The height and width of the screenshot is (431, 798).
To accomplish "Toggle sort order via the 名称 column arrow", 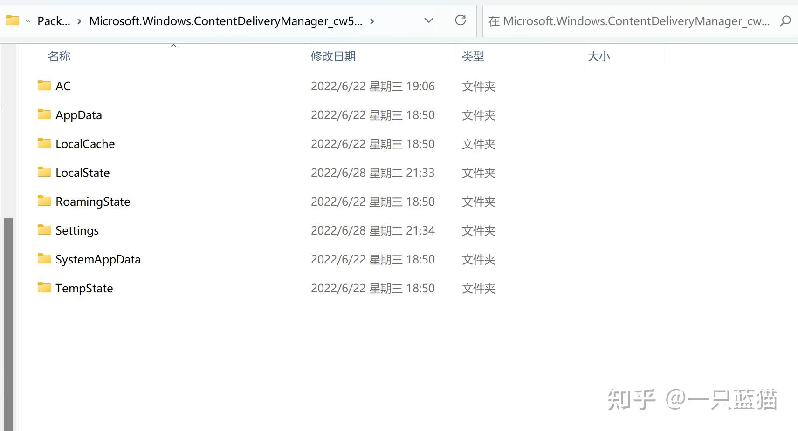I will (173, 46).
